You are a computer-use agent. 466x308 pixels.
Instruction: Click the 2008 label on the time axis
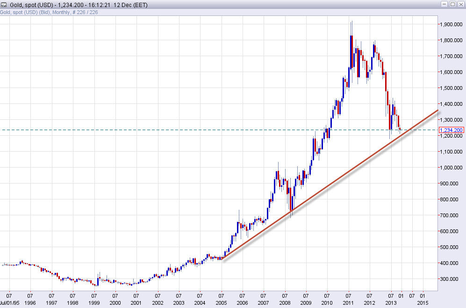[x=285, y=303]
